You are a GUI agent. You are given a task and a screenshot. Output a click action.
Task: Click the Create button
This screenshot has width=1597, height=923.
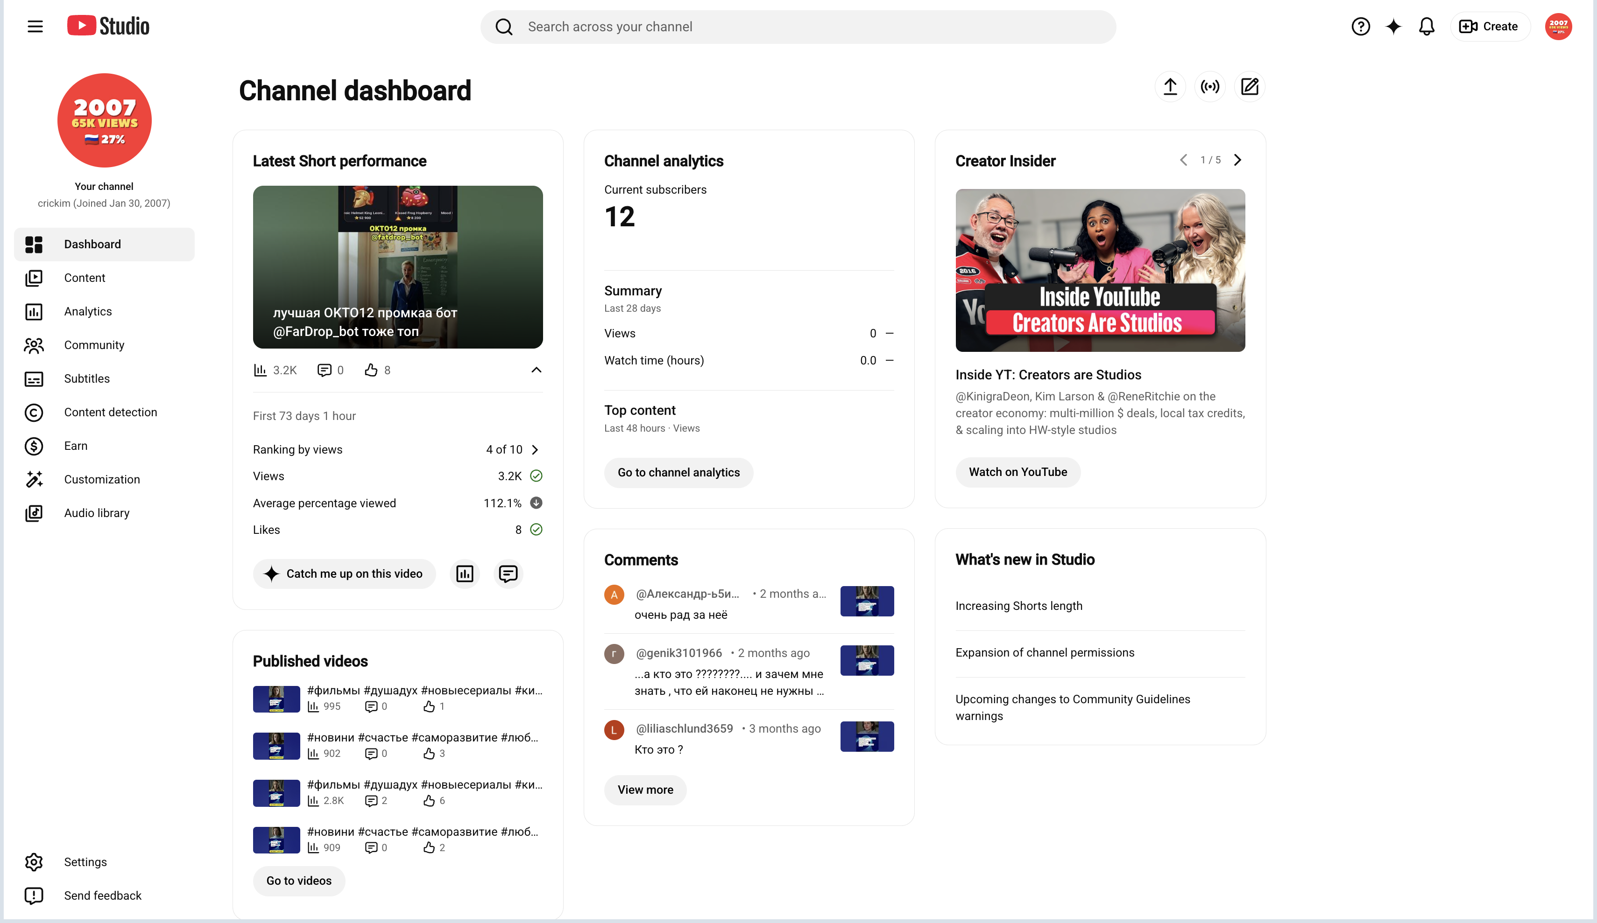tap(1489, 27)
